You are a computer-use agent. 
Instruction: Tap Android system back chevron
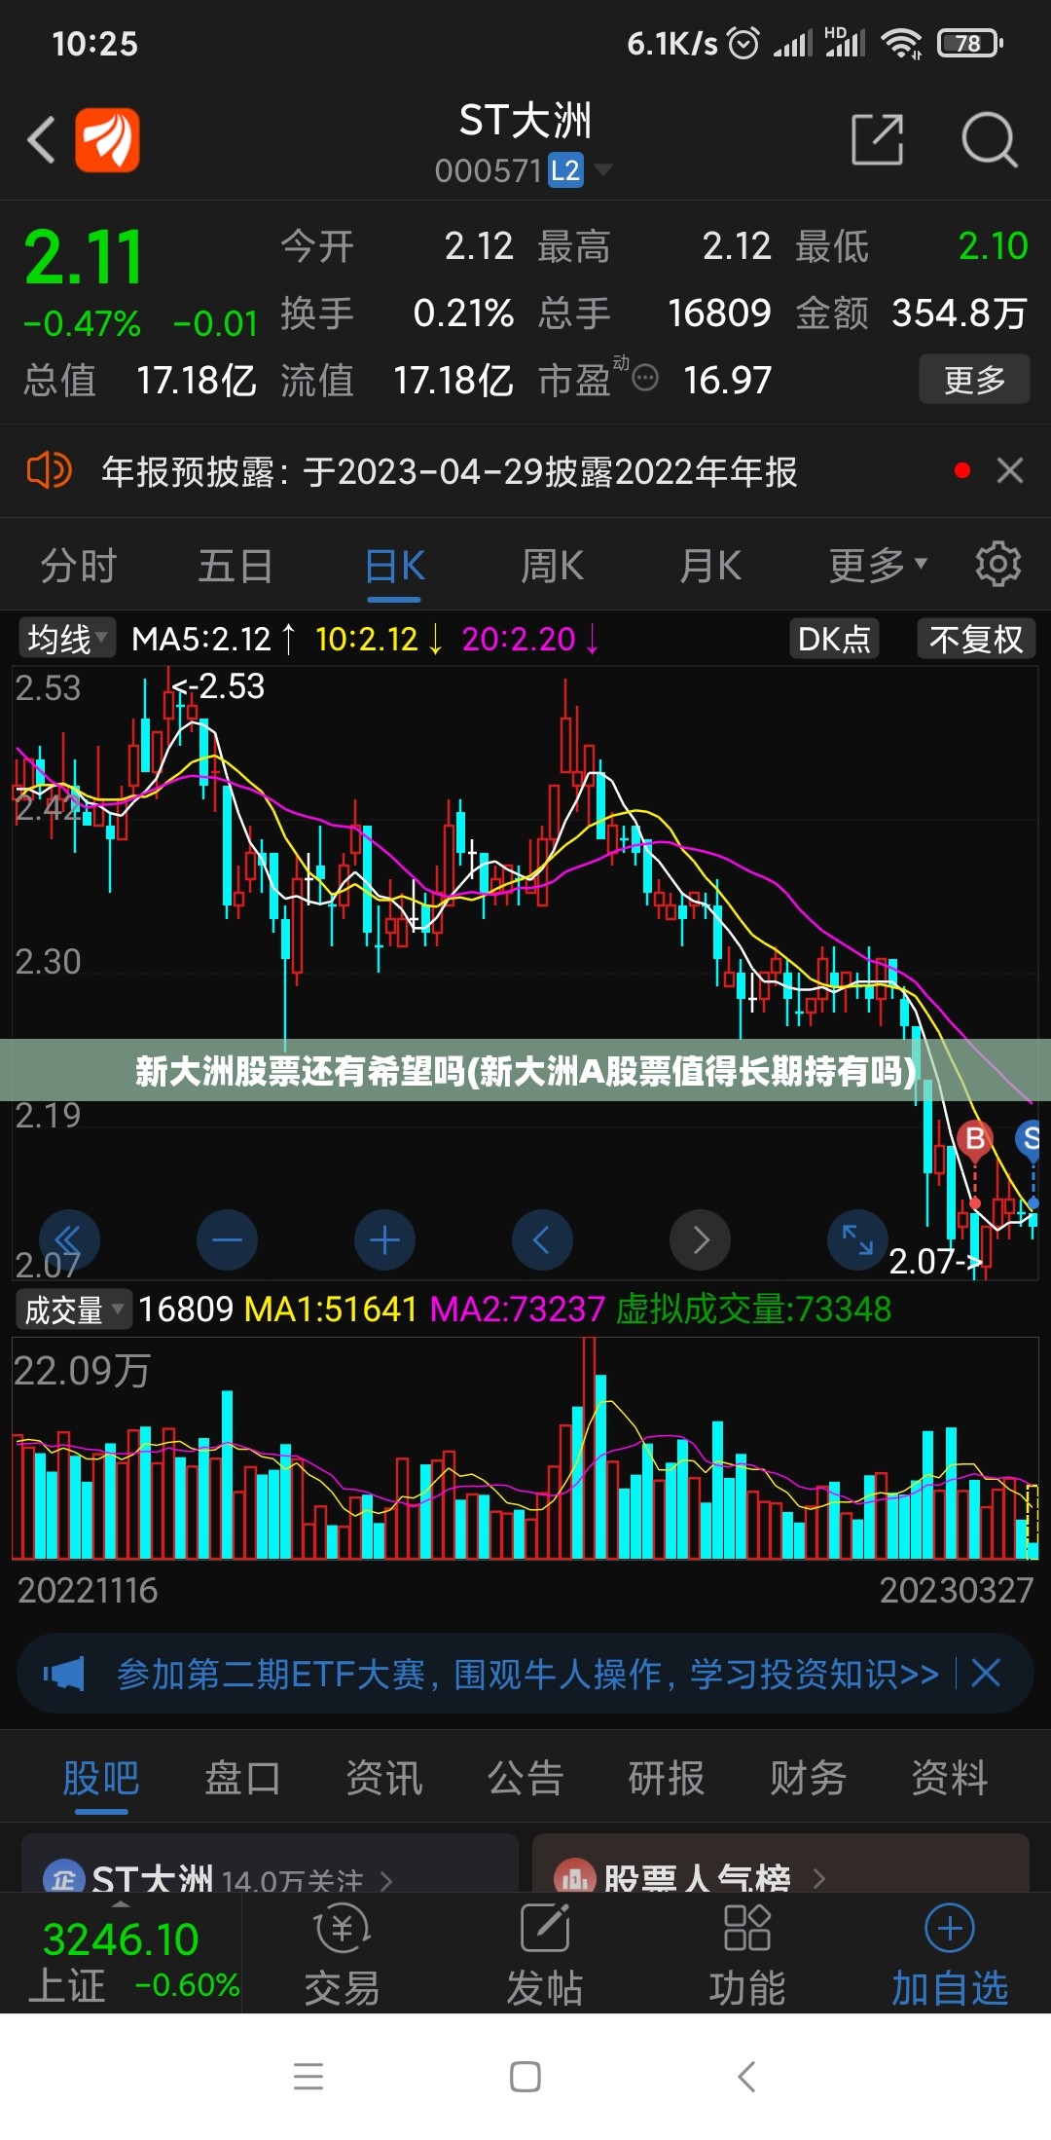click(746, 2077)
